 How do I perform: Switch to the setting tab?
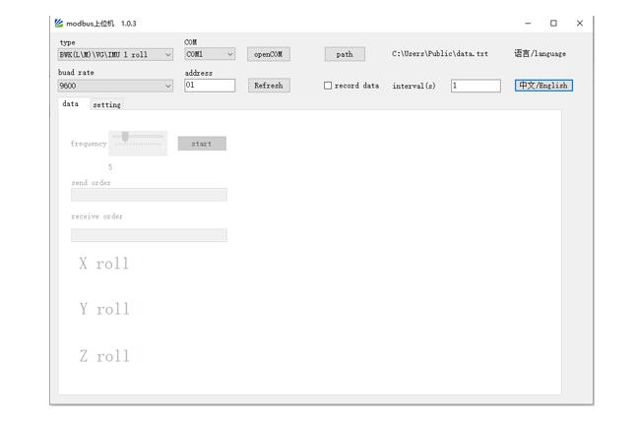(106, 104)
